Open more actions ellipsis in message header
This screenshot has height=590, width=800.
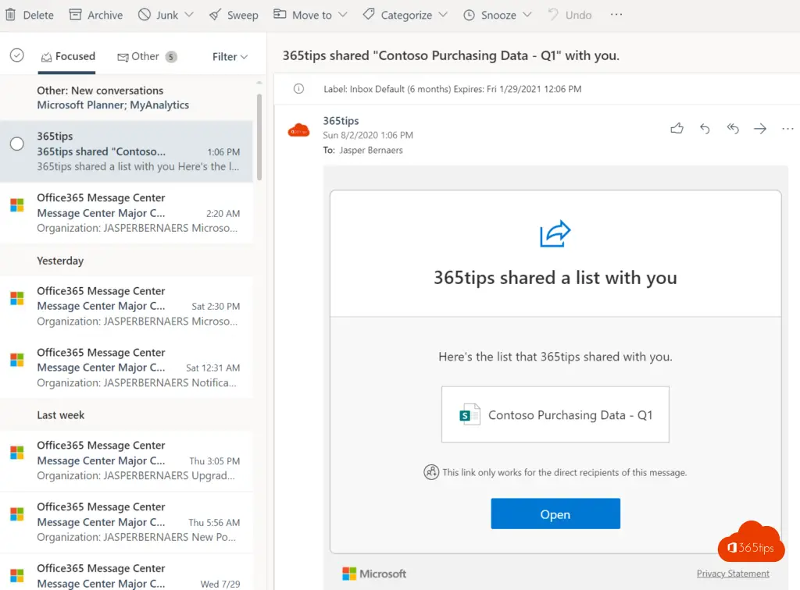pos(787,129)
